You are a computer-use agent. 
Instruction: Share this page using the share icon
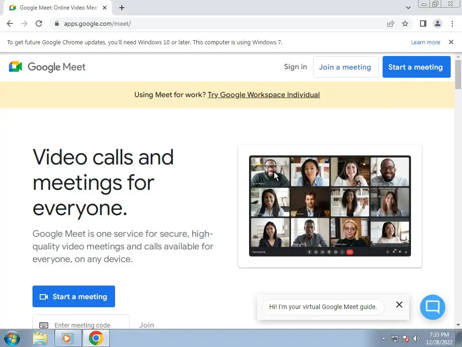click(x=391, y=23)
